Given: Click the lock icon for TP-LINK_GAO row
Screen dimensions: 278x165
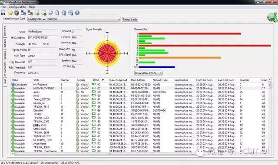Looking at the screenshot, I should click(x=77, y=118).
